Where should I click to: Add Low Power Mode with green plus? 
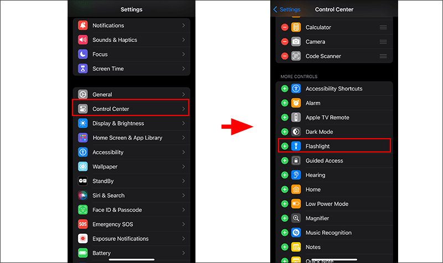(x=285, y=204)
